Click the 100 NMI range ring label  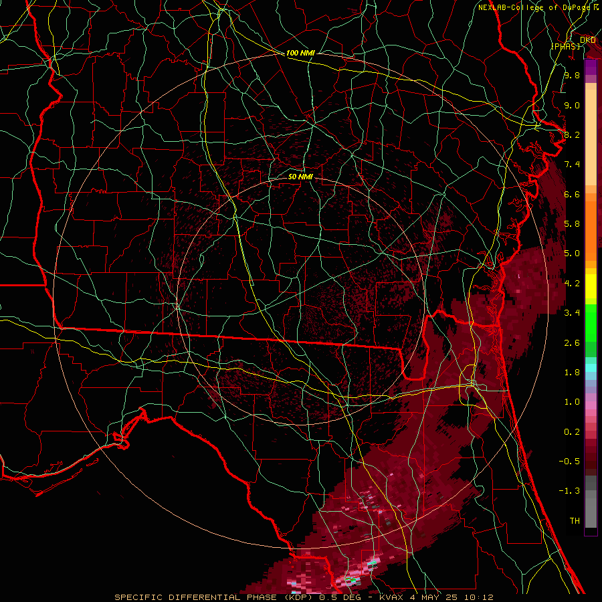pyautogui.click(x=300, y=53)
